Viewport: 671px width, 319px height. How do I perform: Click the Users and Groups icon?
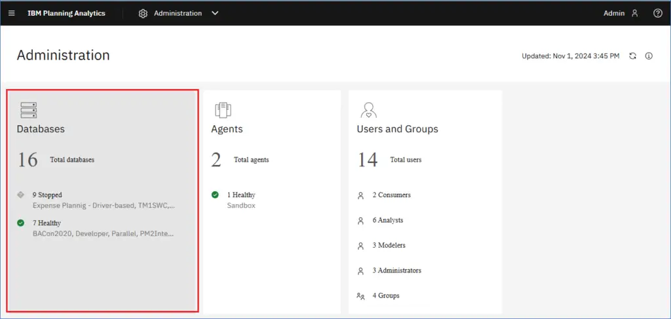pos(369,109)
